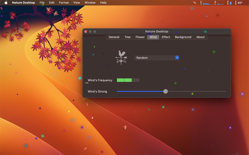Switch to the Background tab
The image size is (249, 155).
coord(183,37)
